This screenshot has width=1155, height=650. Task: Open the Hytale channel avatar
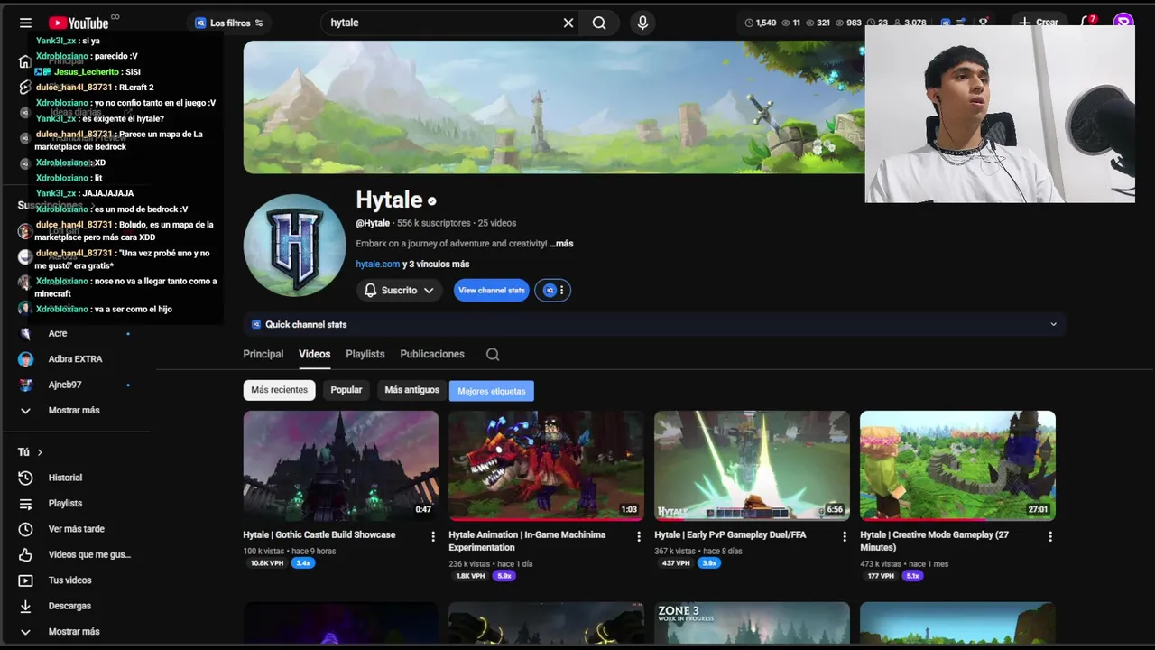294,245
